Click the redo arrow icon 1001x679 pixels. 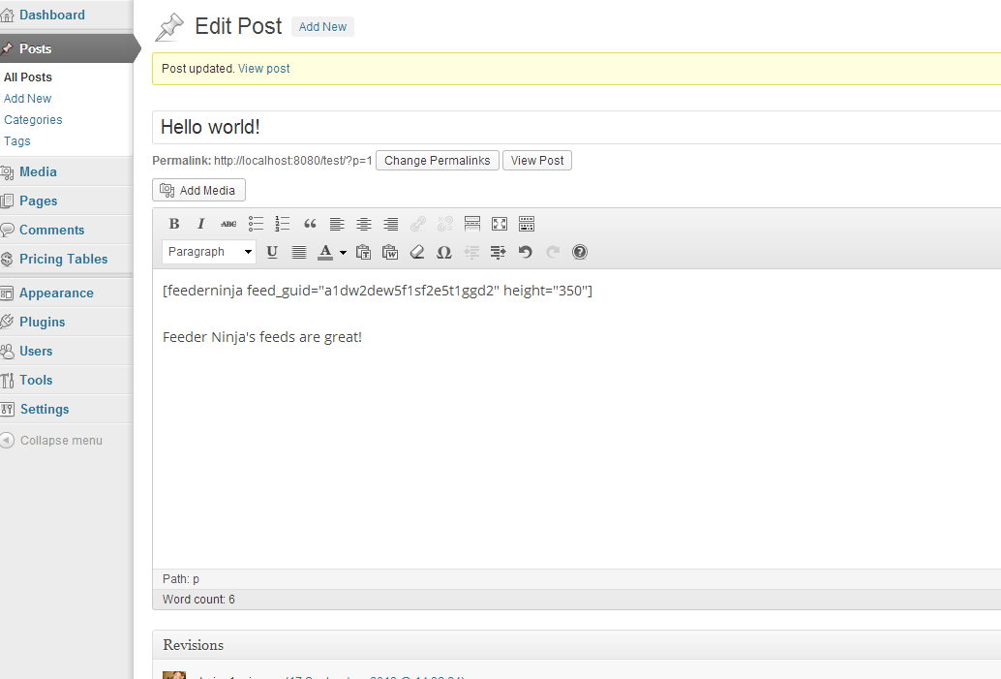tap(553, 252)
